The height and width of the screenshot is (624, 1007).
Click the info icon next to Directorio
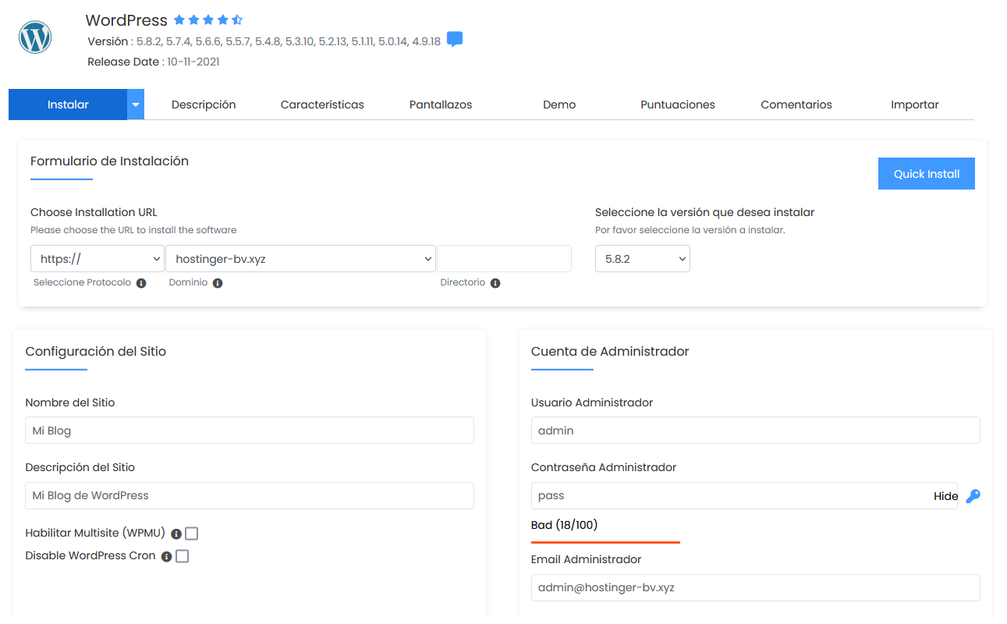tap(496, 283)
